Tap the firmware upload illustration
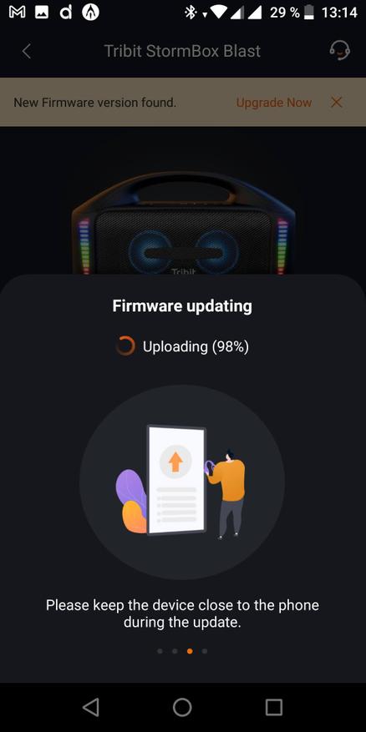The image size is (366, 732). tap(182, 482)
